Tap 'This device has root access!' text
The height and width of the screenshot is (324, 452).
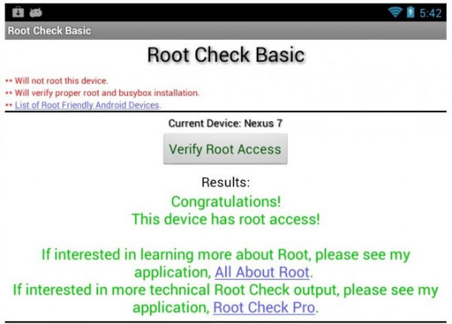pos(226,219)
